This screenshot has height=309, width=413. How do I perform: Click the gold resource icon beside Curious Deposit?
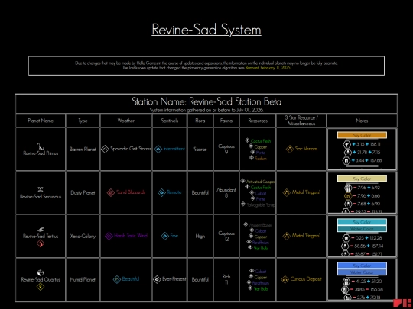point(285,279)
